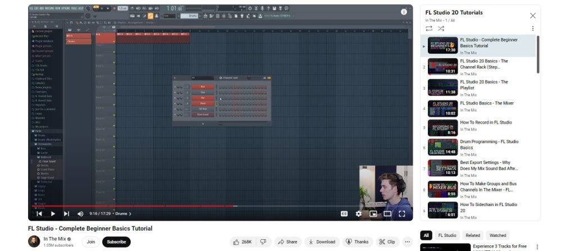The height and width of the screenshot is (251, 575).
Task: Like the video with thumbs up
Action: pyautogui.click(x=243, y=242)
